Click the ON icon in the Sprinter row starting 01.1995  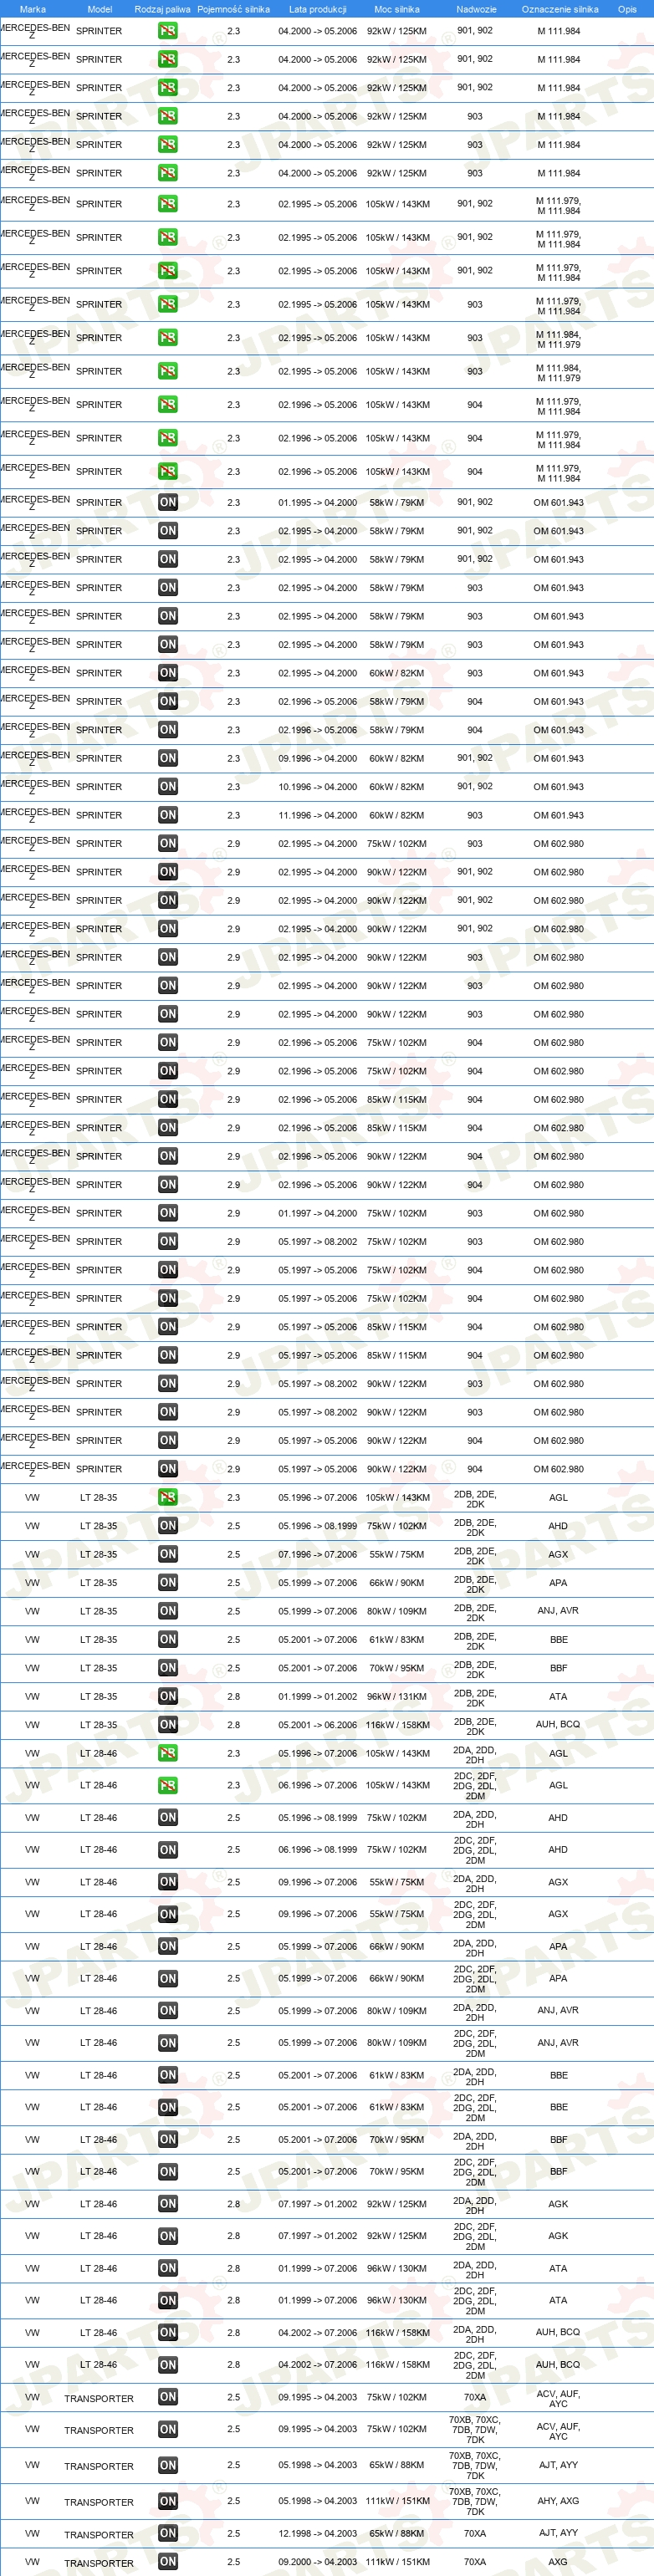pyautogui.click(x=168, y=503)
